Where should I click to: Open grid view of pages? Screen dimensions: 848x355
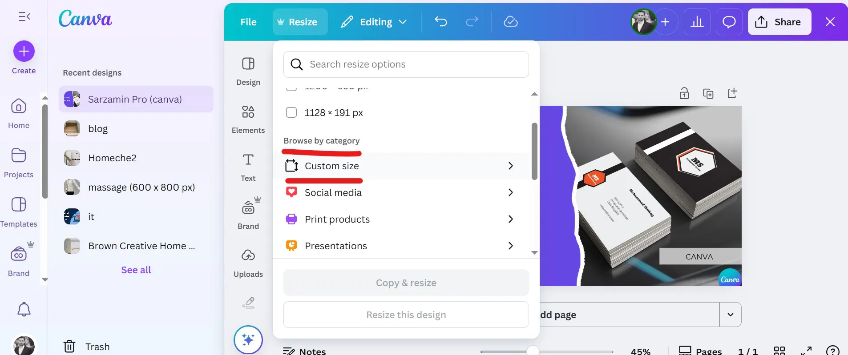[x=779, y=351]
